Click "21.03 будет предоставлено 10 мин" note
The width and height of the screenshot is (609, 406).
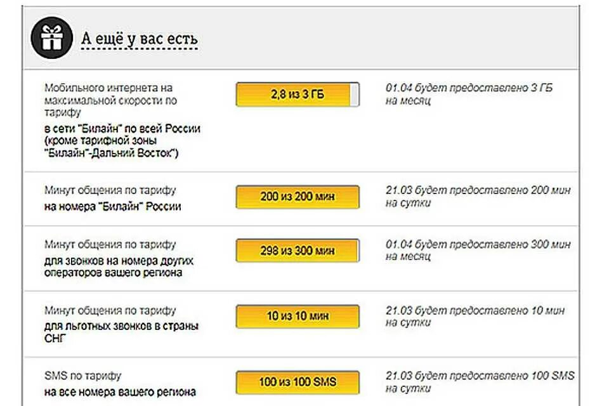point(475,316)
